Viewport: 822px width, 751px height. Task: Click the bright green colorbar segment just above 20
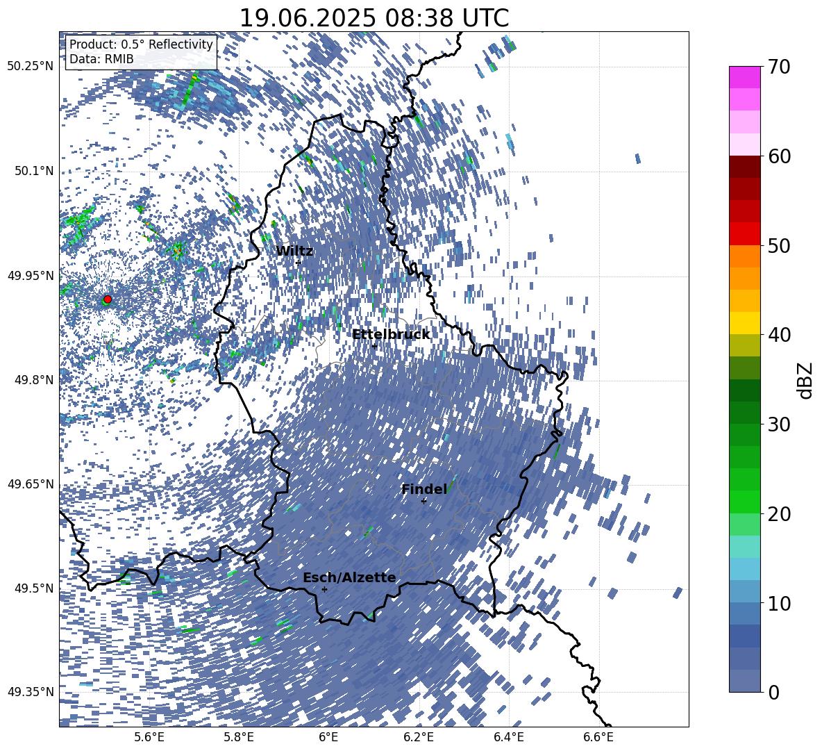(744, 502)
